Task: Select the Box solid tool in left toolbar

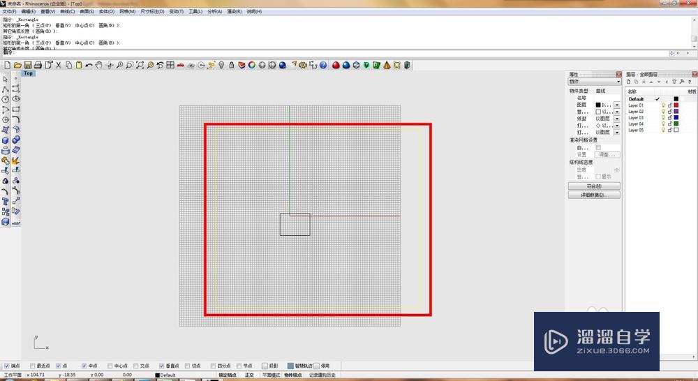Action: (x=6, y=140)
